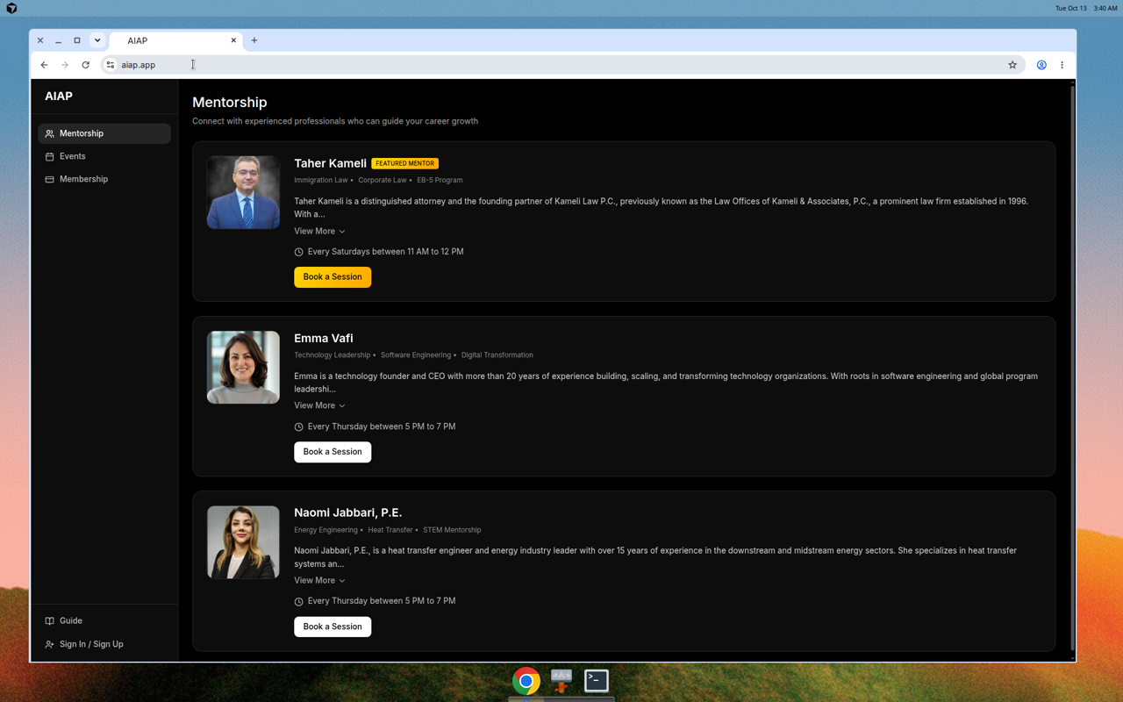
Task: Click the system menu icon in top-left corner
Action: 11,8
